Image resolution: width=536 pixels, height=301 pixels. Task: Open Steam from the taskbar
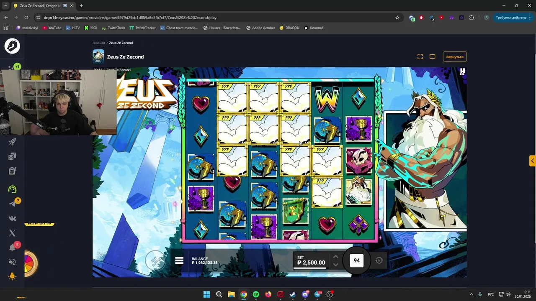click(x=293, y=294)
